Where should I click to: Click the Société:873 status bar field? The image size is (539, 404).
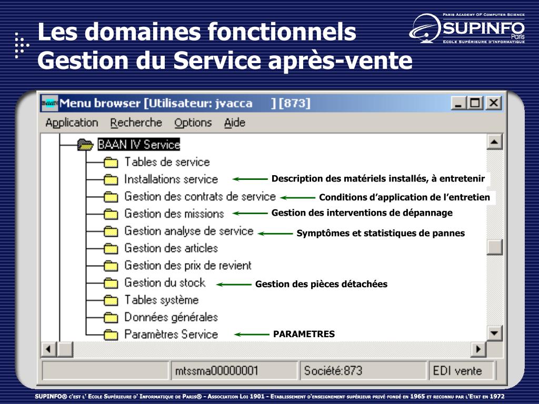(x=363, y=371)
